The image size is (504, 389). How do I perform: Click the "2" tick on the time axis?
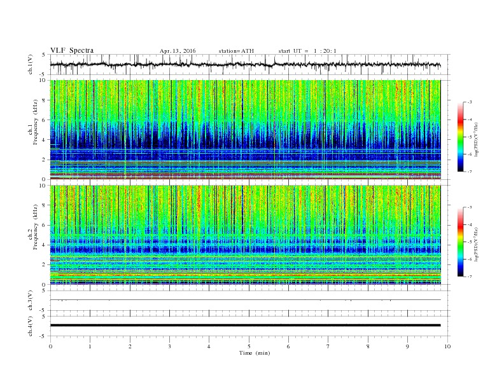coord(130,346)
